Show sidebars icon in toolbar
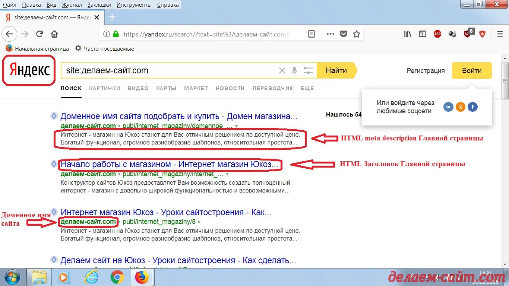The height and width of the screenshot is (286, 509). tap(423, 34)
